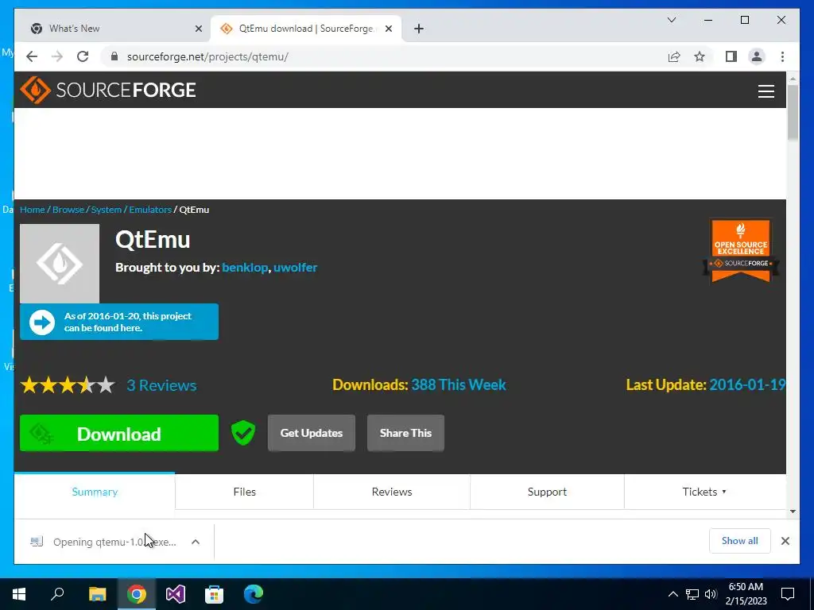The image size is (814, 610).
Task: Open Microsoft Store from taskbar
Action: (x=214, y=594)
